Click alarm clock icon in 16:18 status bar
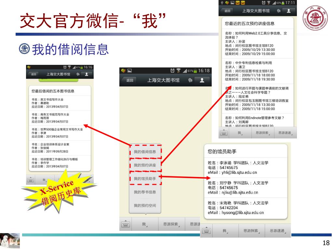 point(172,70)
